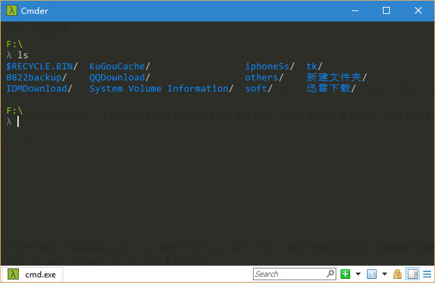Click the iphone5s directory in listing
Image resolution: width=435 pixels, height=283 pixels.
point(269,66)
